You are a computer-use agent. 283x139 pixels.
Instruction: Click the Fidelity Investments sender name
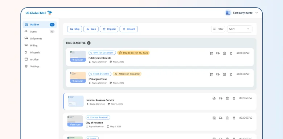(x=100, y=58)
